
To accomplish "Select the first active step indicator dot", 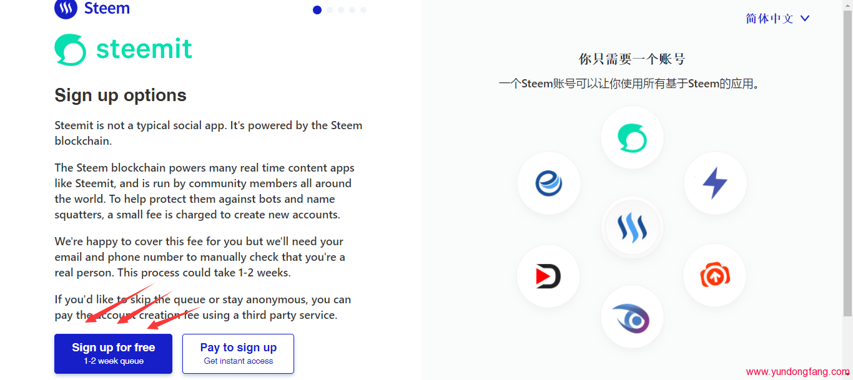I will point(317,10).
